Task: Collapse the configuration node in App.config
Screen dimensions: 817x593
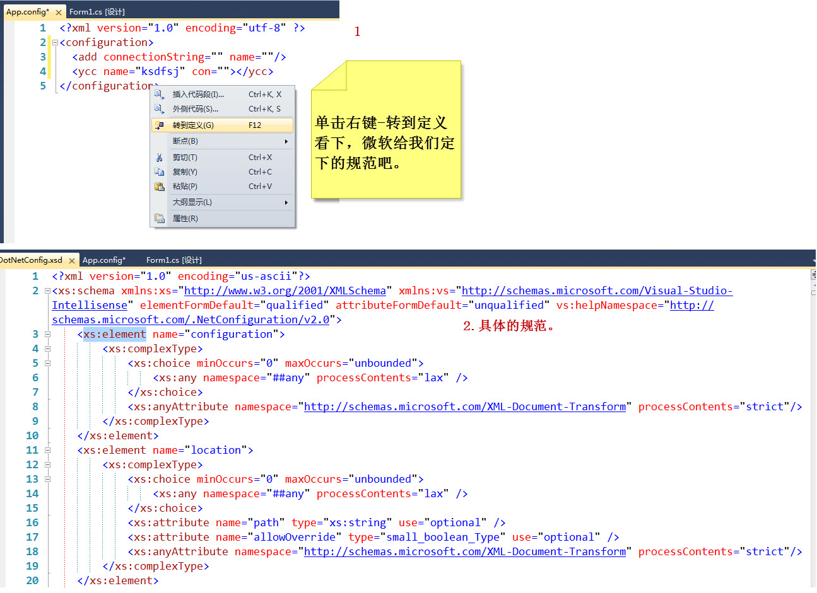Action: pos(55,43)
